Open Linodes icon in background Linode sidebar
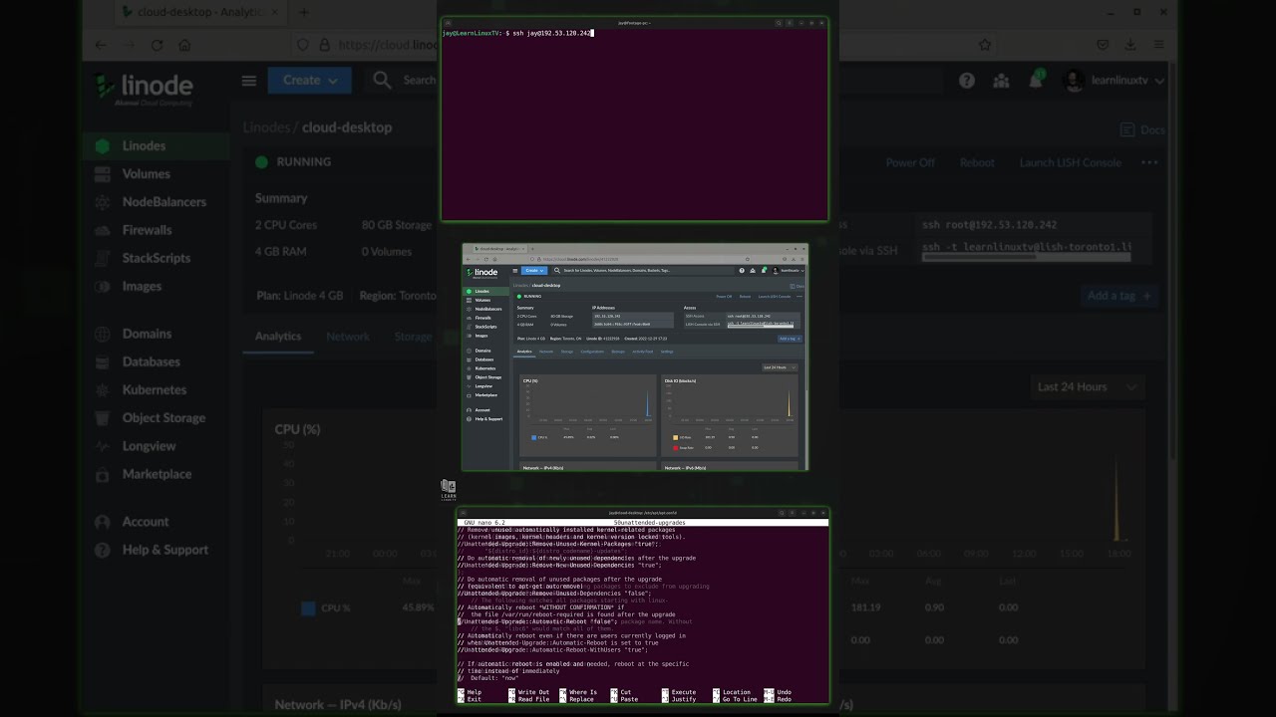1276x717 pixels. [x=102, y=146]
